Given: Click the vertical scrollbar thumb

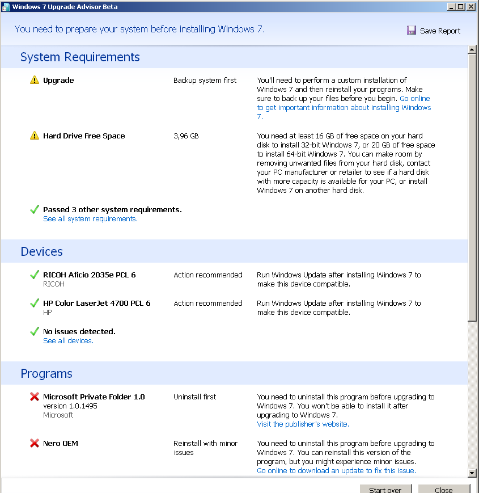Looking at the screenshot, I should pos(472,187).
